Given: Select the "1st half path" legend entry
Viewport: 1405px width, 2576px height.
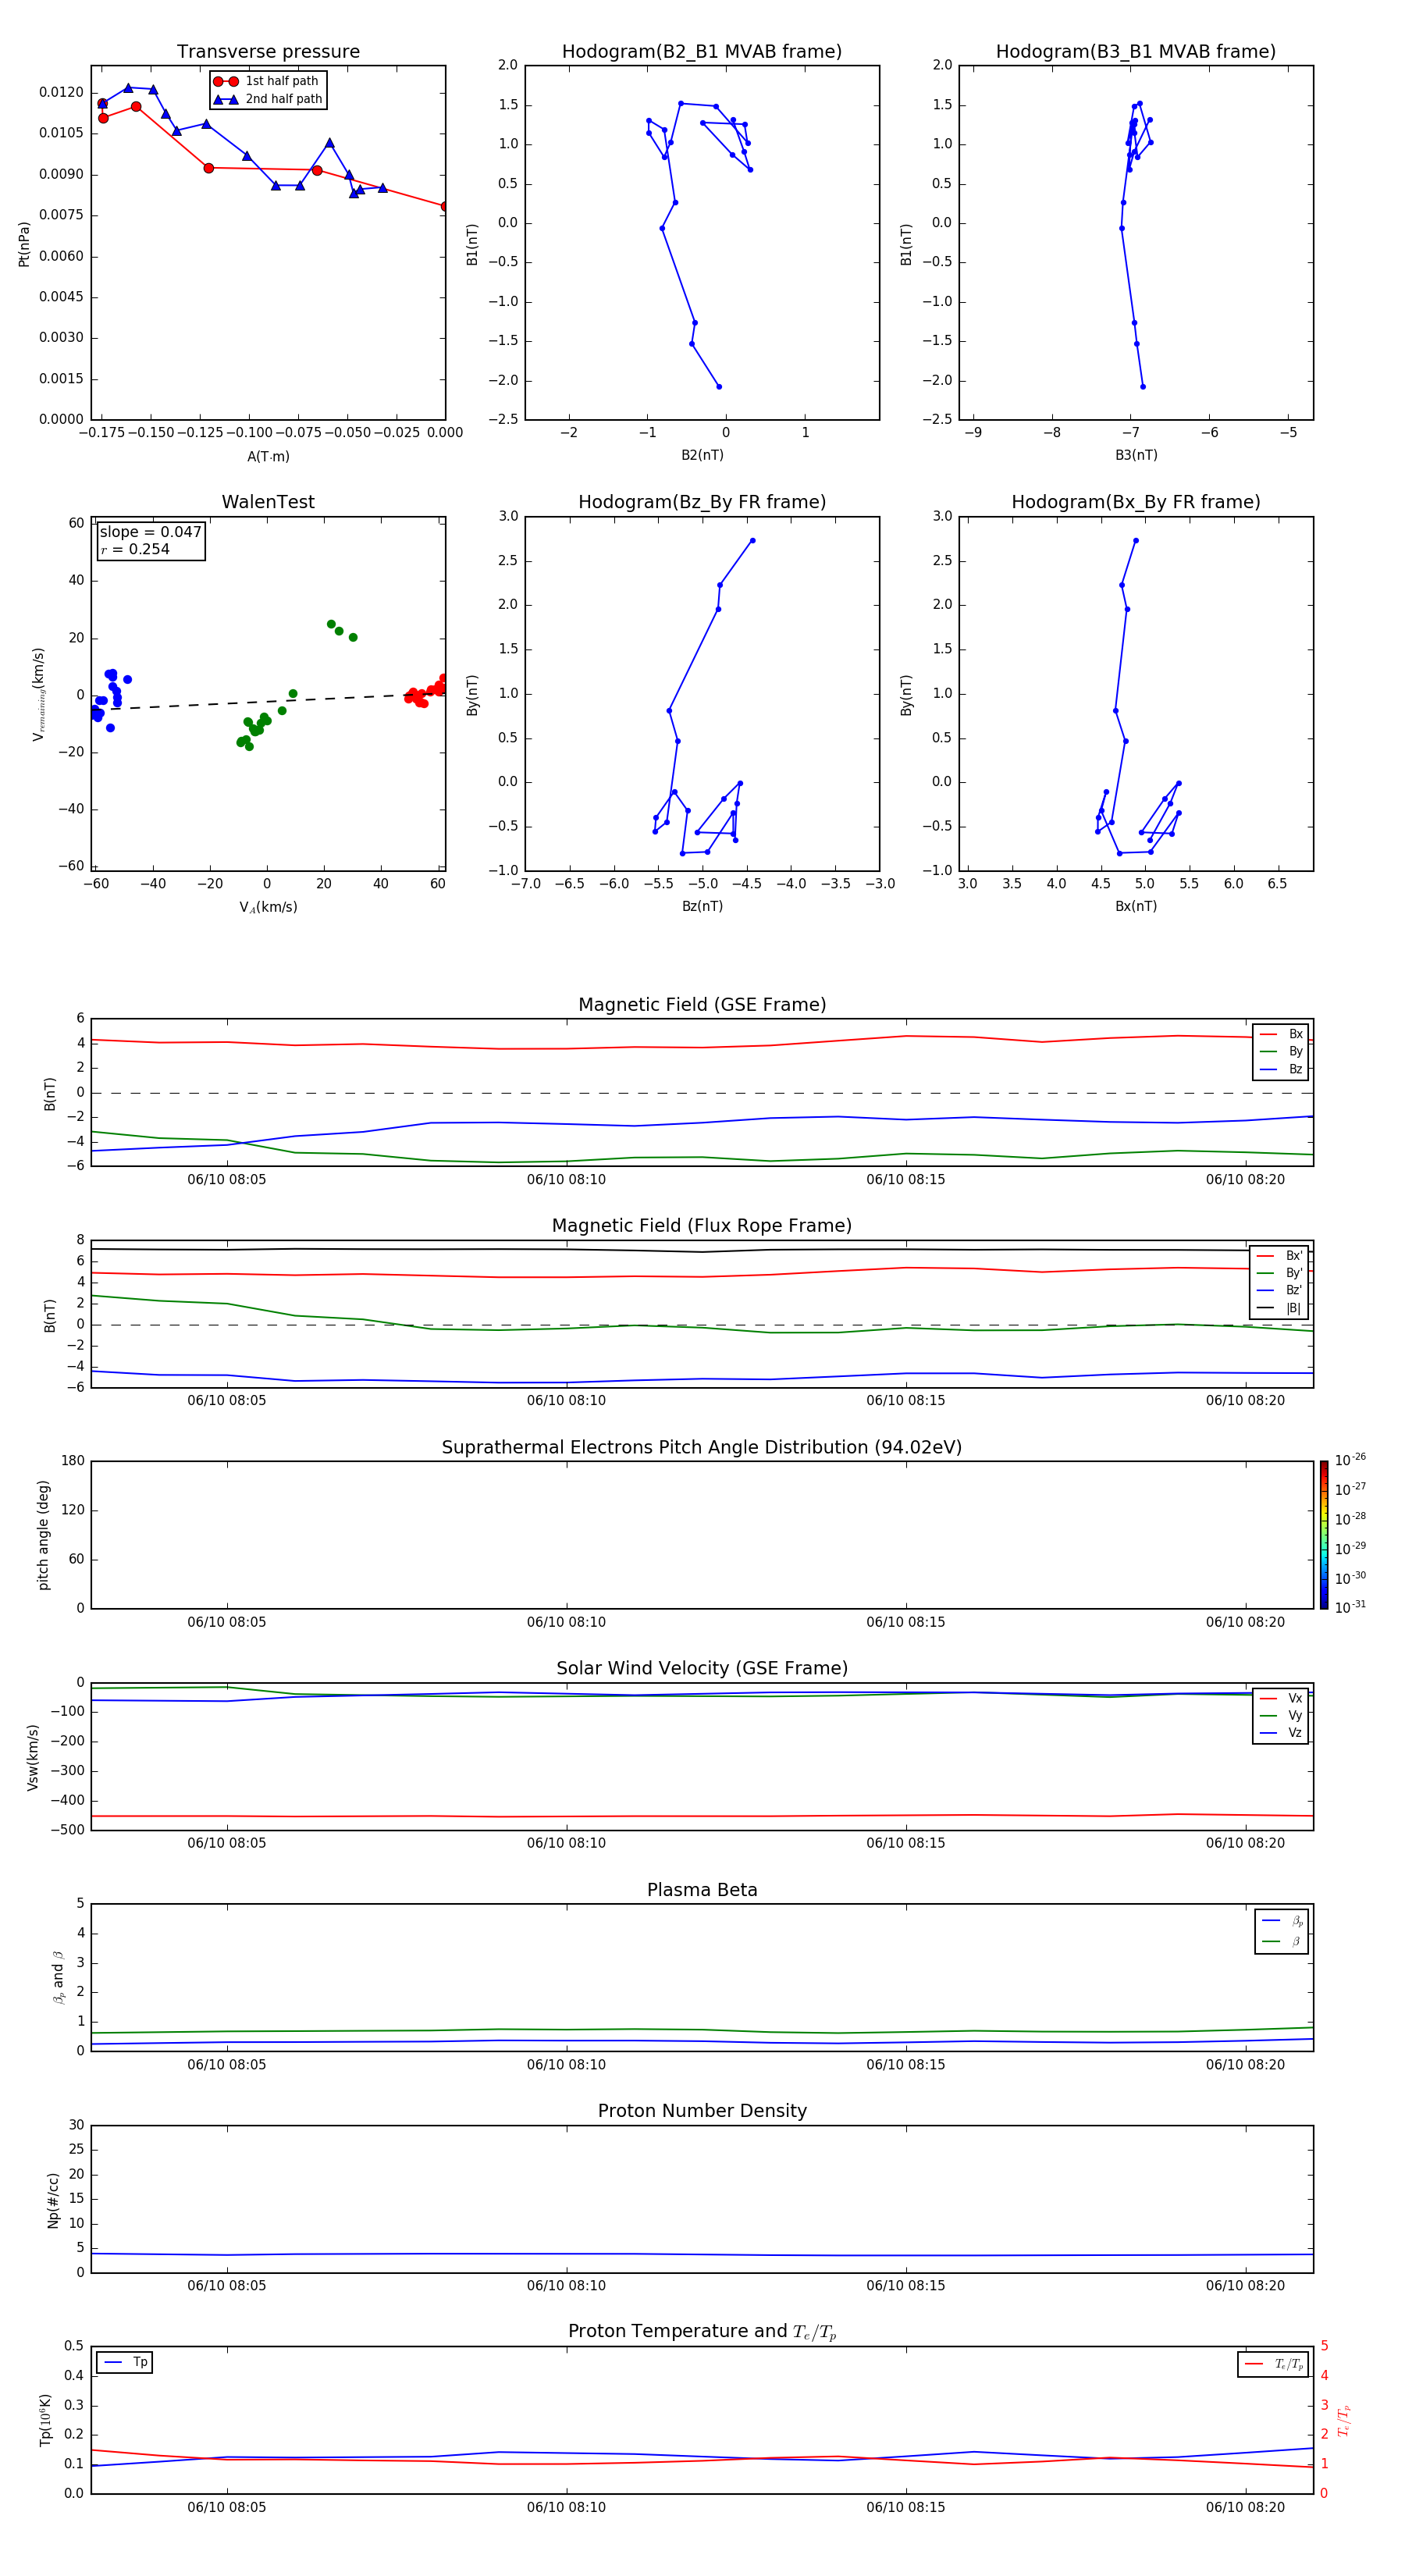Looking at the screenshot, I should 266,81.
